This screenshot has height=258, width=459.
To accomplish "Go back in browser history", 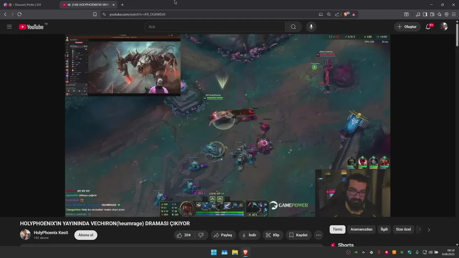I will [5, 14].
